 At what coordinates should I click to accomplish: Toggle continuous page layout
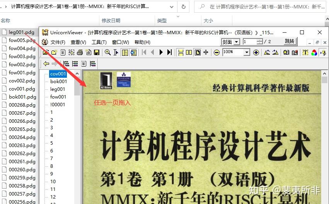click(181, 52)
